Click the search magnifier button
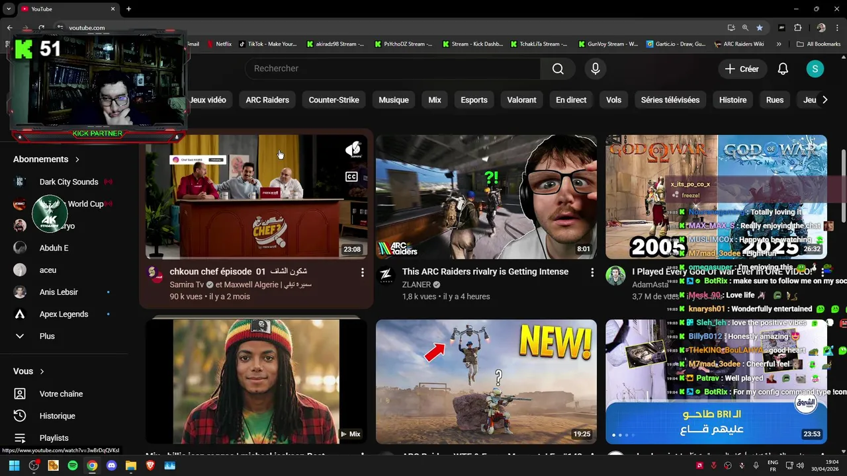The height and width of the screenshot is (476, 847). (558, 69)
